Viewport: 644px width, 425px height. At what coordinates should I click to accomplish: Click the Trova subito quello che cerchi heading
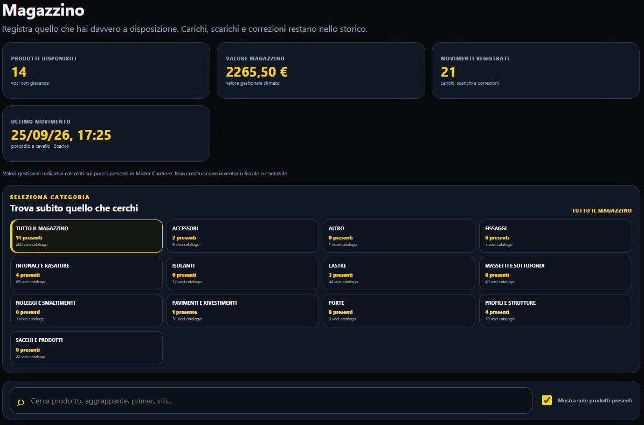[x=74, y=208]
